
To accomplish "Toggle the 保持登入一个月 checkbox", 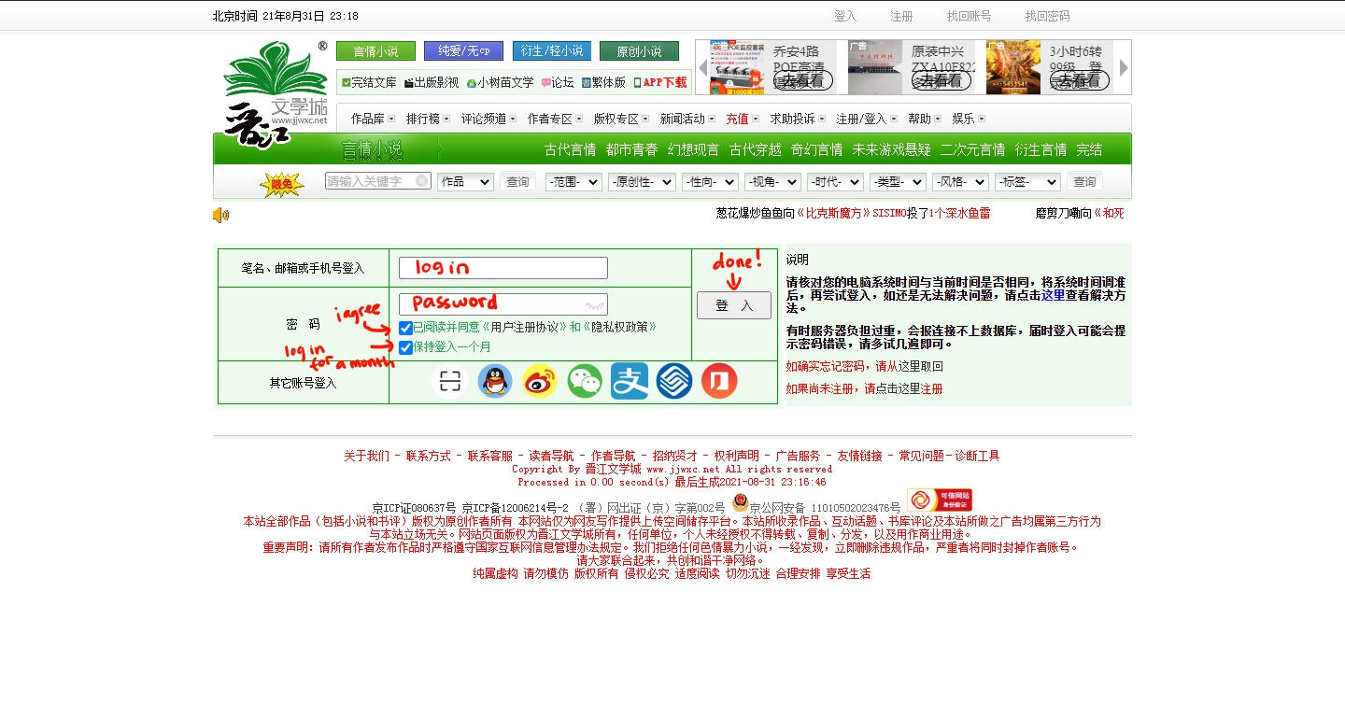I will [405, 347].
